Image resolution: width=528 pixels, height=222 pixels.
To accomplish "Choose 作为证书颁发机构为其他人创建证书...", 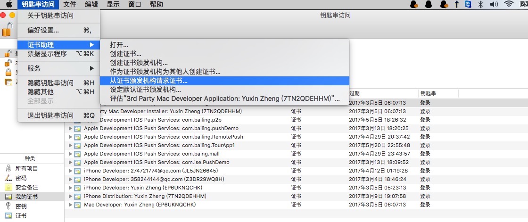I will pyautogui.click(x=224, y=72).
